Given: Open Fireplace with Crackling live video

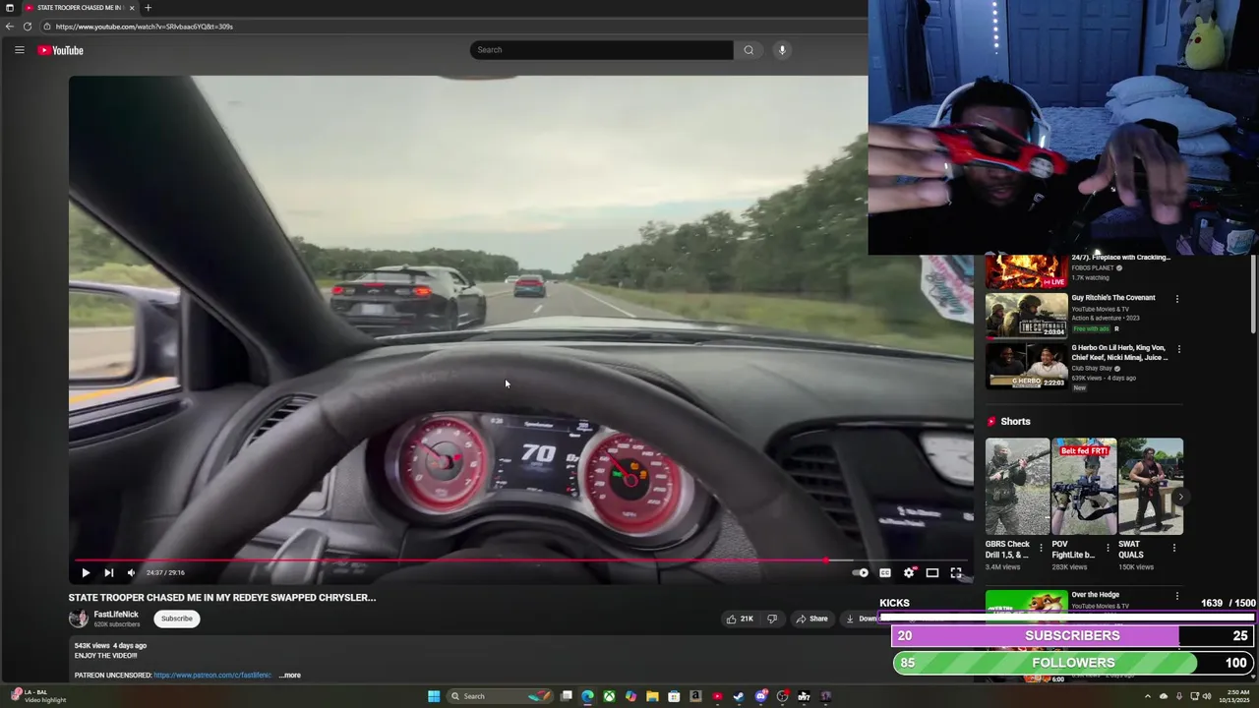Looking at the screenshot, I should 1026,270.
